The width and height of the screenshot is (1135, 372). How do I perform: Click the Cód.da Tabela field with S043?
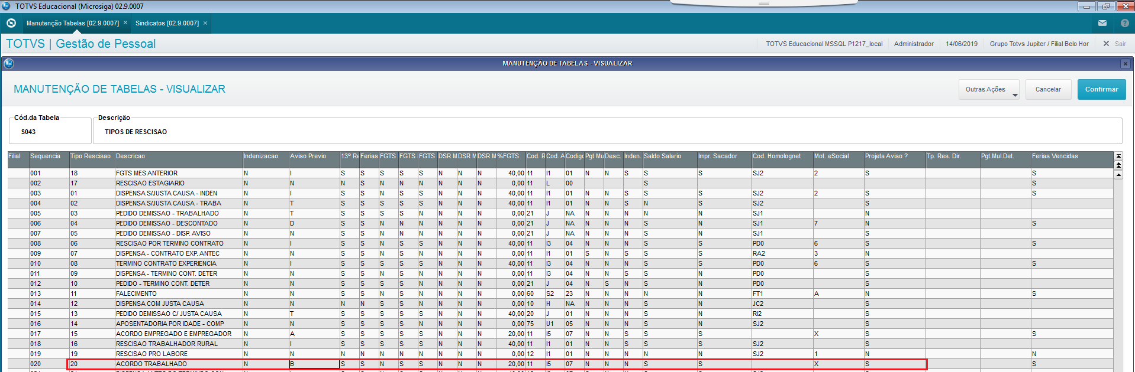click(50, 132)
